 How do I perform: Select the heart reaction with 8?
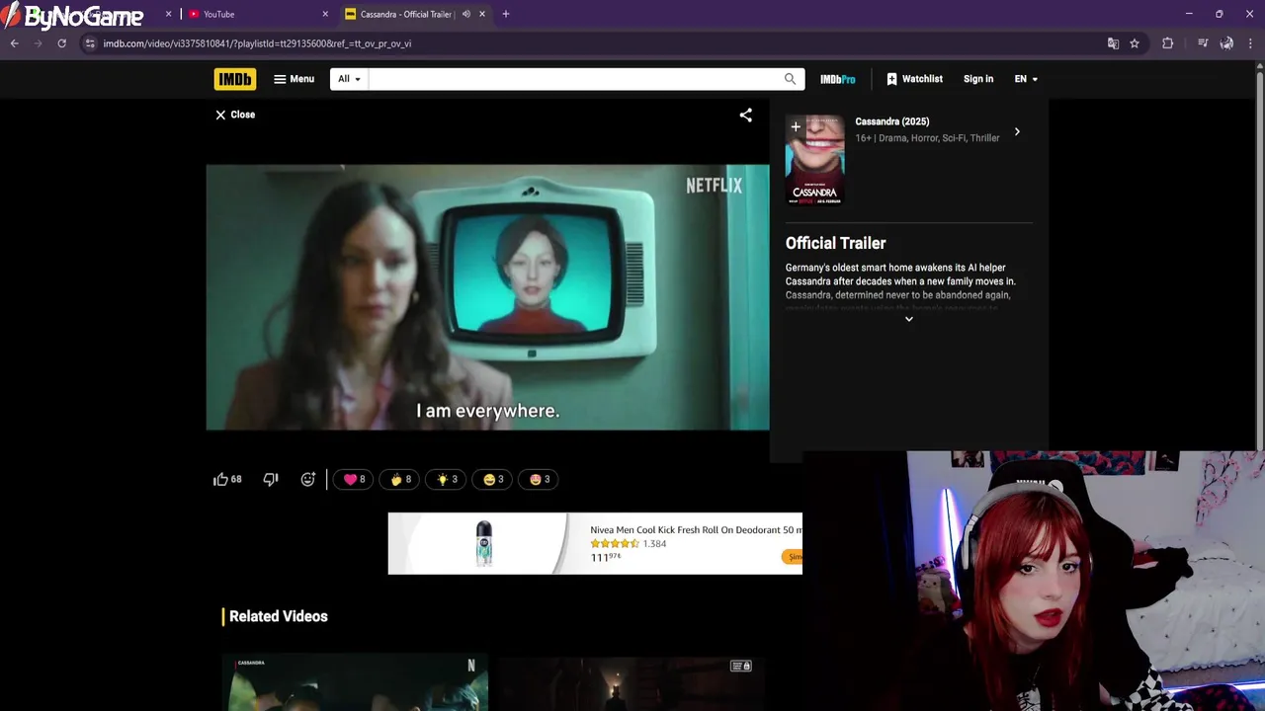[353, 479]
